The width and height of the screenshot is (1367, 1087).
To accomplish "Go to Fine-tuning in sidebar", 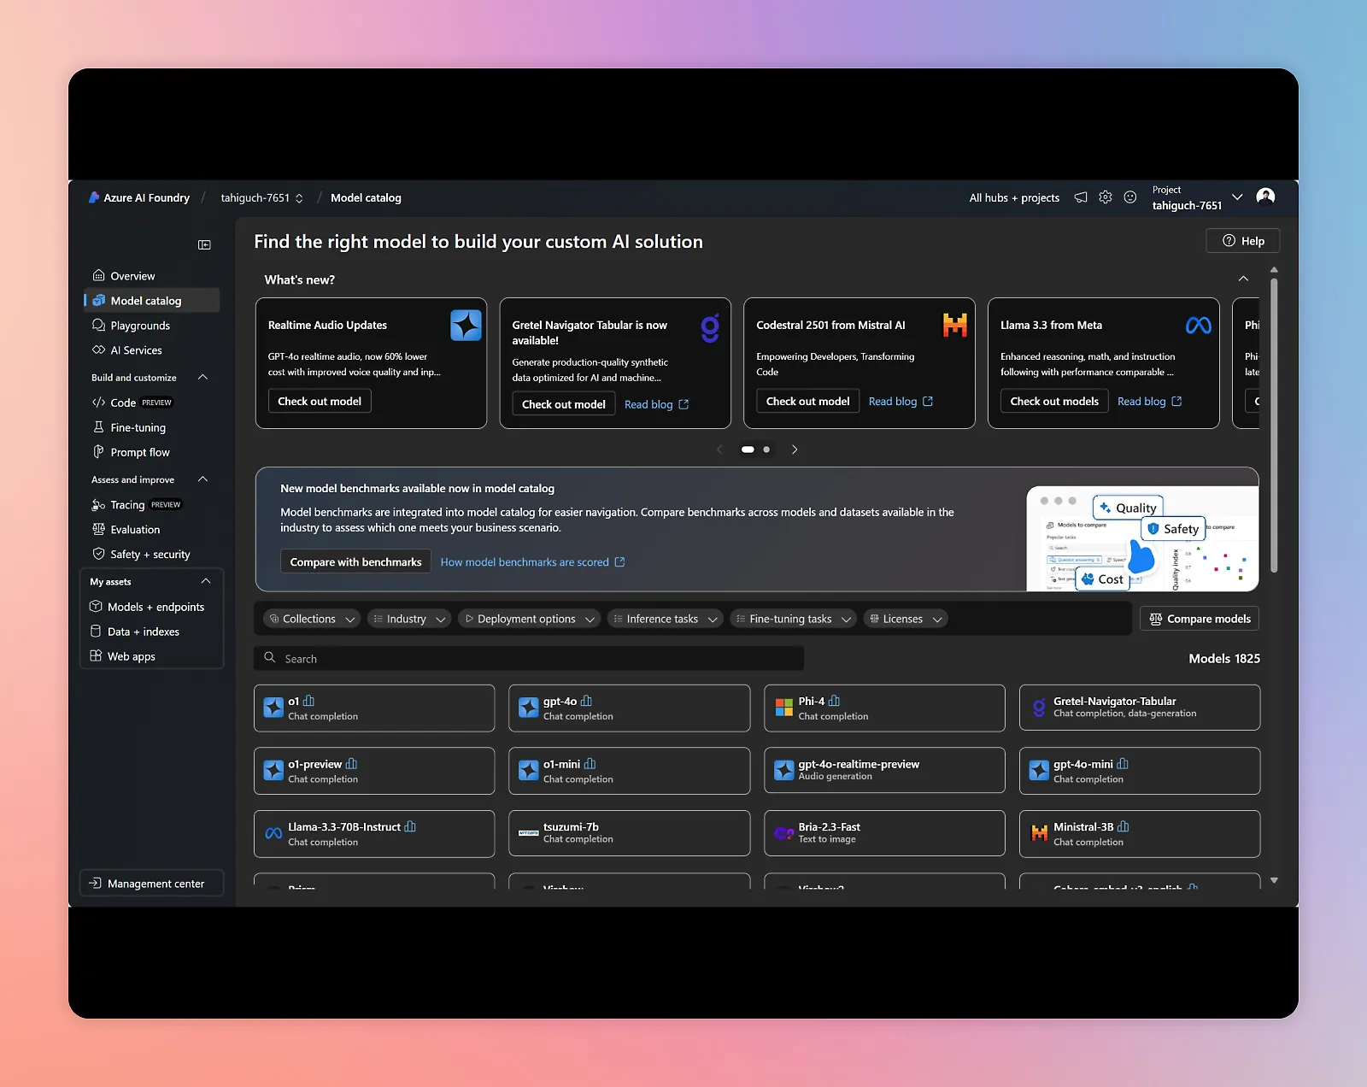I will click(x=138, y=427).
